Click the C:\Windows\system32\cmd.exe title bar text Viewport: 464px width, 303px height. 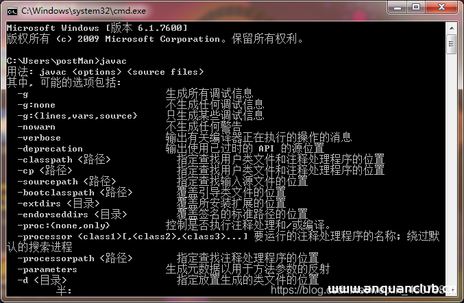point(84,11)
